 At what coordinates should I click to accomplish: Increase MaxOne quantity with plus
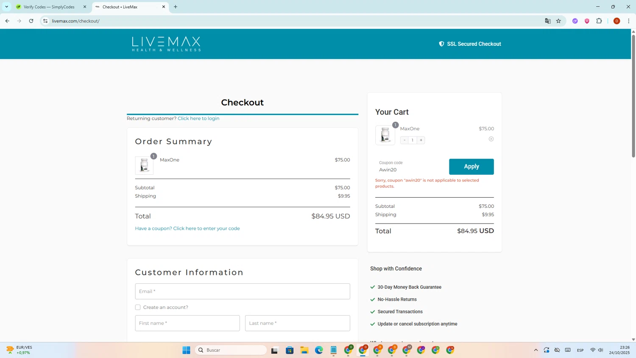click(421, 140)
